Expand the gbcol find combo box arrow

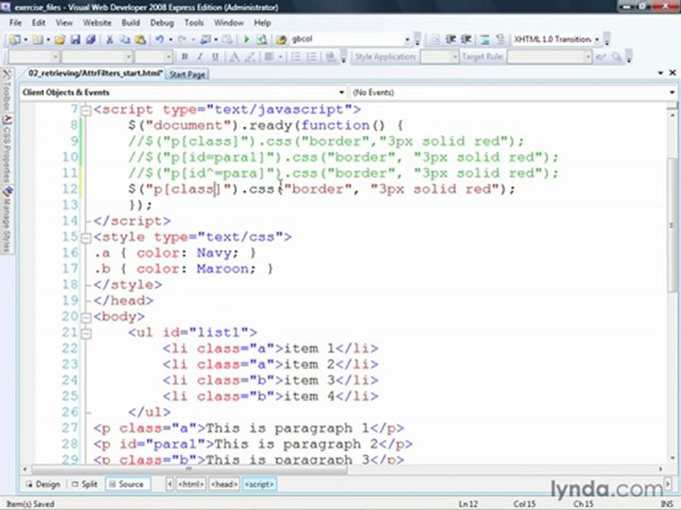(407, 40)
